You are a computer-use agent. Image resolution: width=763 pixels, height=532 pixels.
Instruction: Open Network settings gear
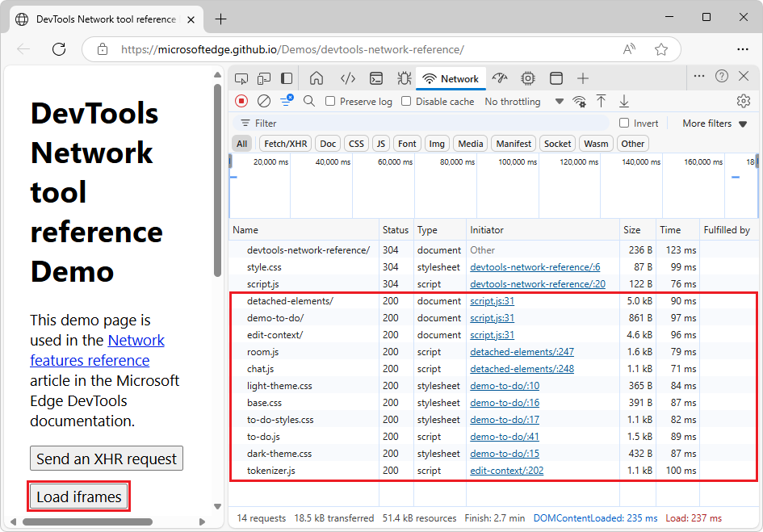tap(743, 101)
